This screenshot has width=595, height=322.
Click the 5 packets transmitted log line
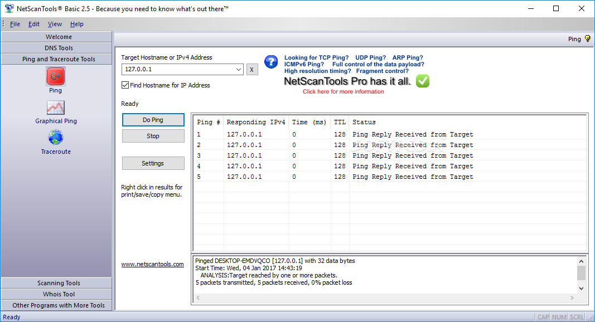pos(274,282)
